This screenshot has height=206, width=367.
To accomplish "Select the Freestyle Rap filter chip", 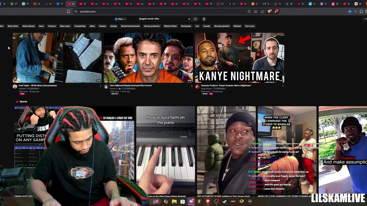I will pyautogui.click(x=80, y=26).
